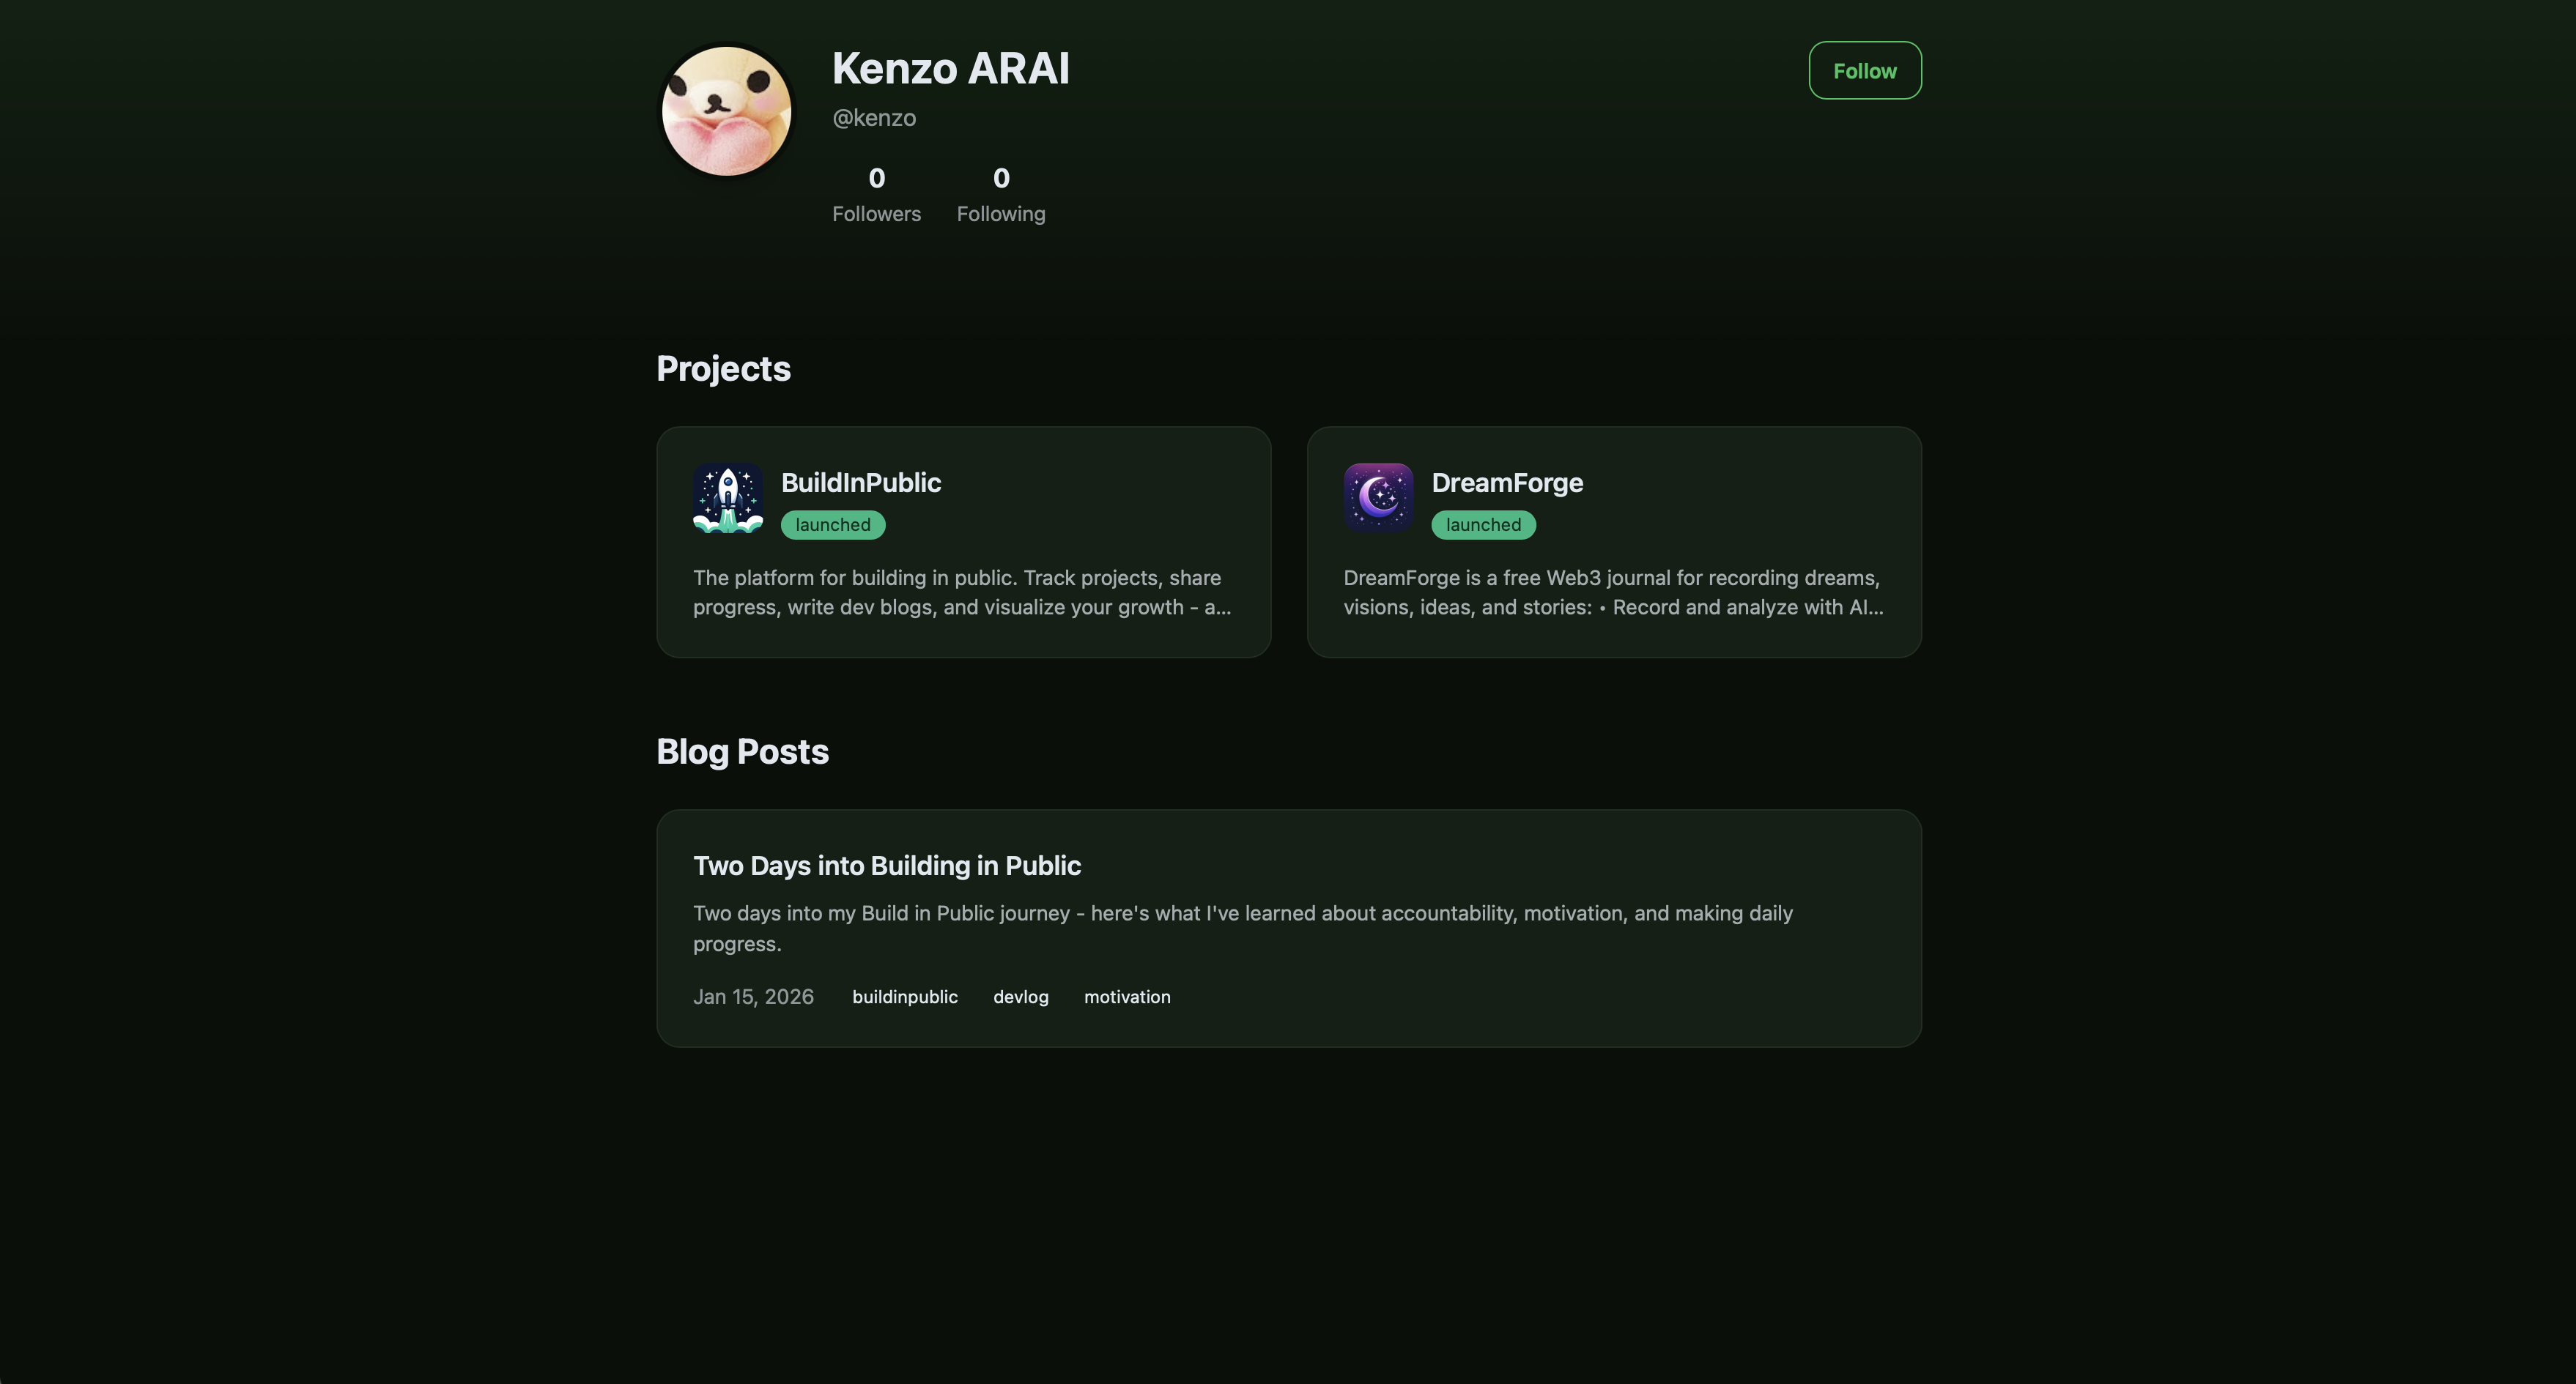Click the Projects section heading
Viewport: 2576px width, 1384px height.
click(x=723, y=368)
